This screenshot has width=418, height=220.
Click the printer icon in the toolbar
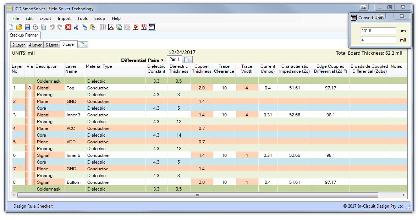coord(35,27)
